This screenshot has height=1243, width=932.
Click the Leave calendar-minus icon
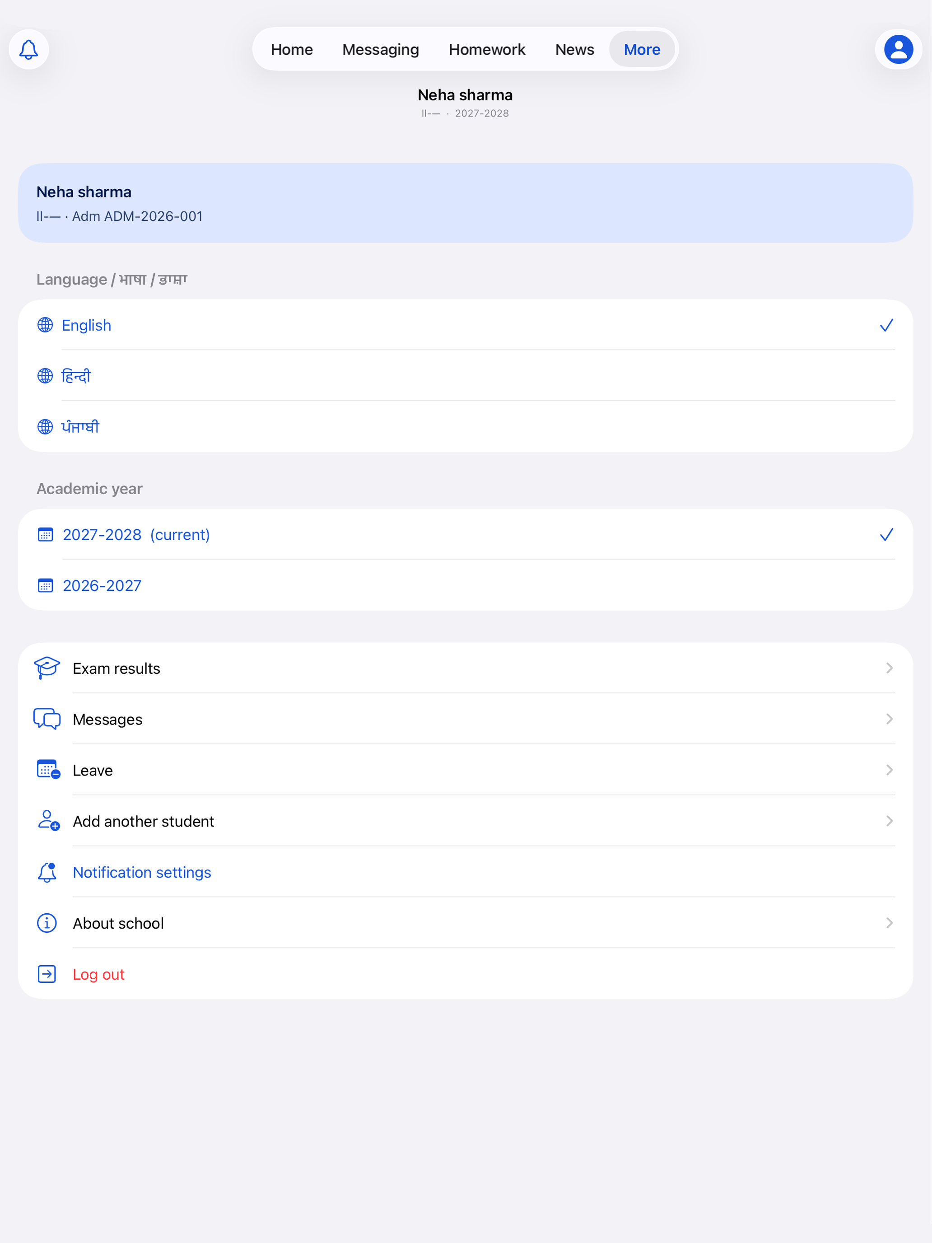click(x=48, y=769)
